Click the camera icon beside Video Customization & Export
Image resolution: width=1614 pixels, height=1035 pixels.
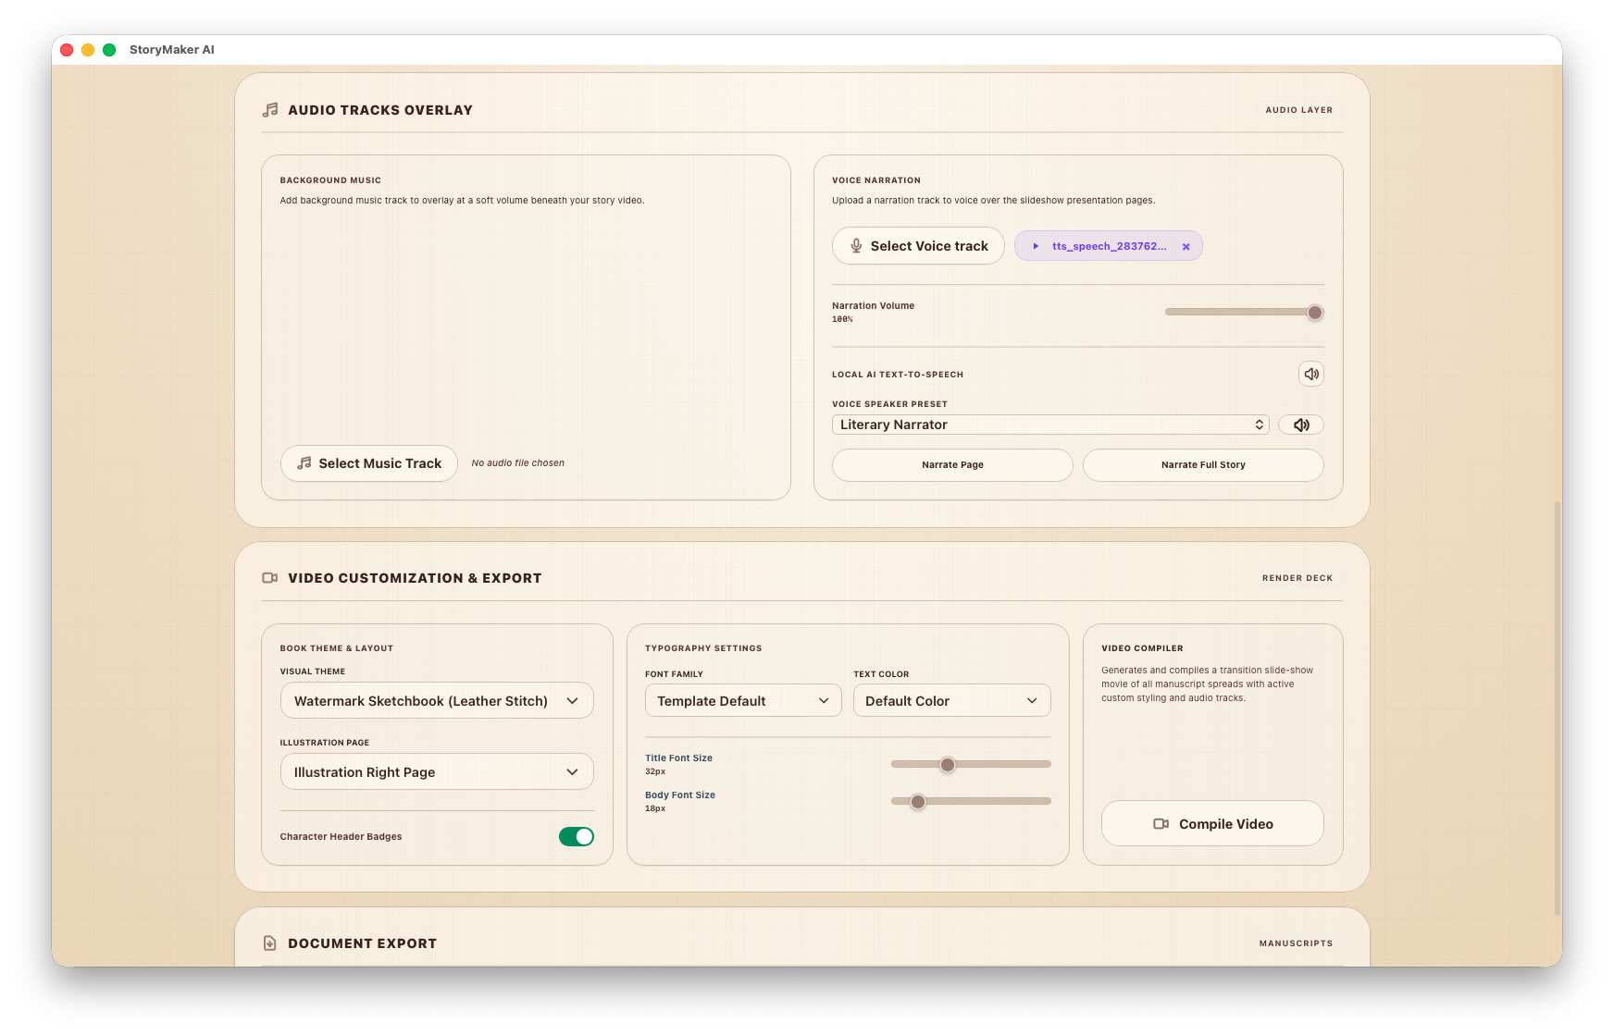270,578
